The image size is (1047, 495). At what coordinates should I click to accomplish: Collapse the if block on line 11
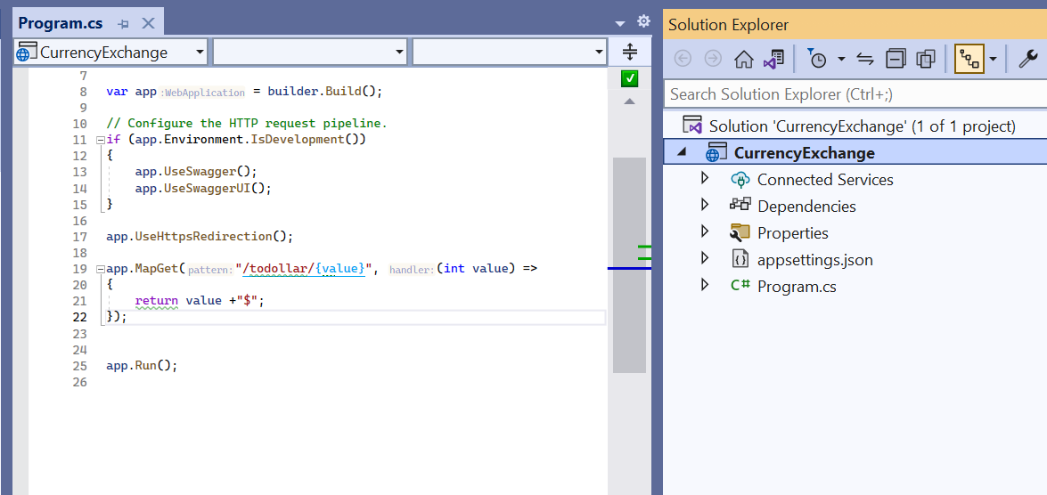pos(99,140)
